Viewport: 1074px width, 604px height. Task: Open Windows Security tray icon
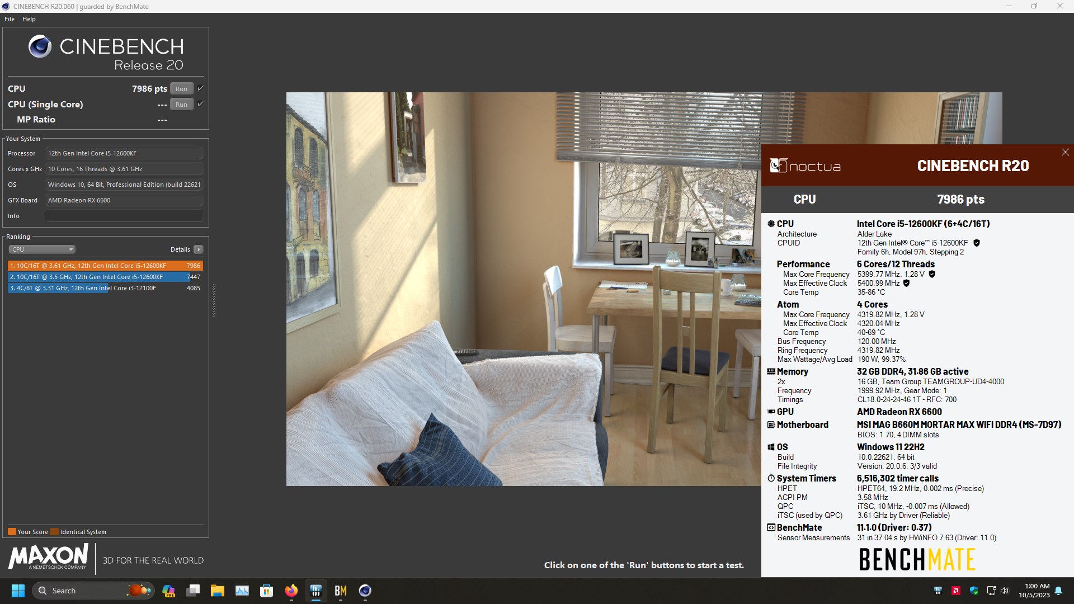pyautogui.click(x=974, y=591)
